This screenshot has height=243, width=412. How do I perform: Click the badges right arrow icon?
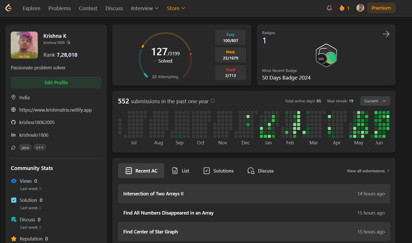tap(386, 34)
